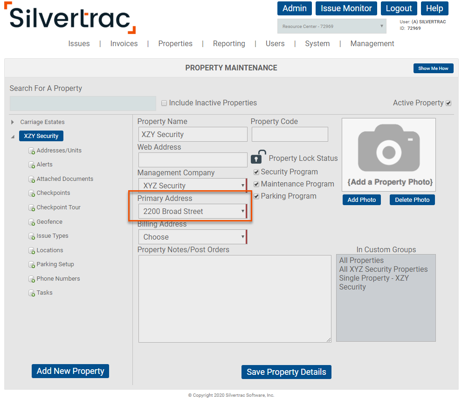Viewport: 462px width, 400px height.
Task: Click the Admin button
Action: click(295, 8)
